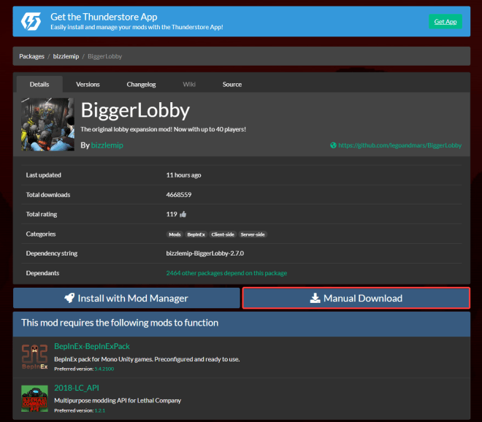Go to Packages breadcrumb link
The image size is (482, 422).
pyautogui.click(x=31, y=56)
